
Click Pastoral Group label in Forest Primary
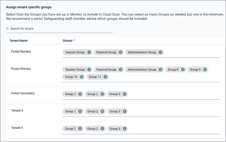tap(106, 70)
